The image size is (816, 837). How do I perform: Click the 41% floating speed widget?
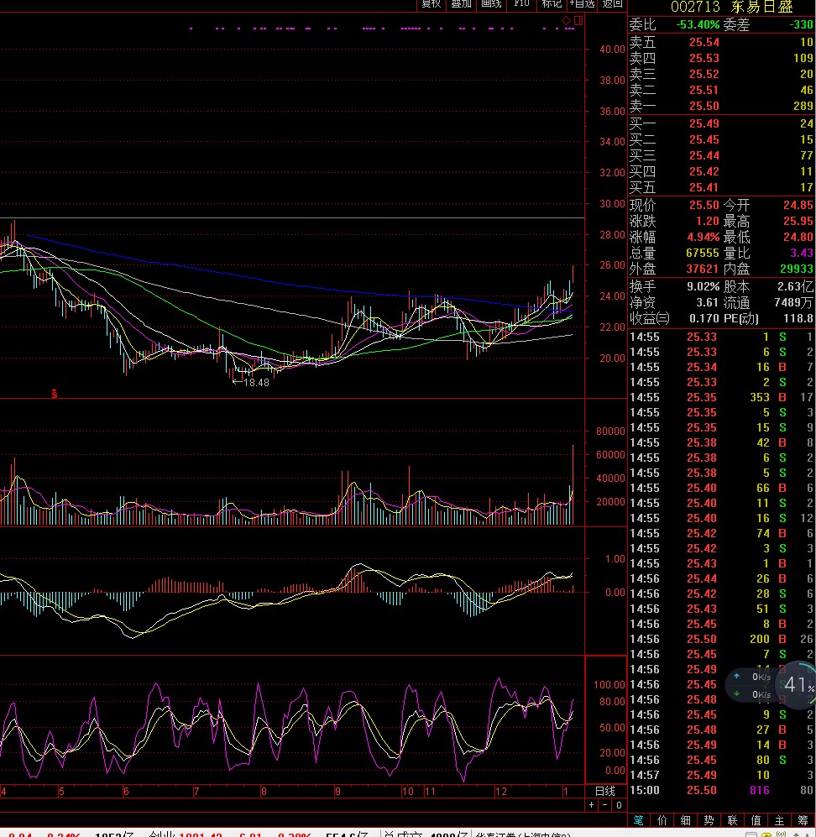(799, 686)
